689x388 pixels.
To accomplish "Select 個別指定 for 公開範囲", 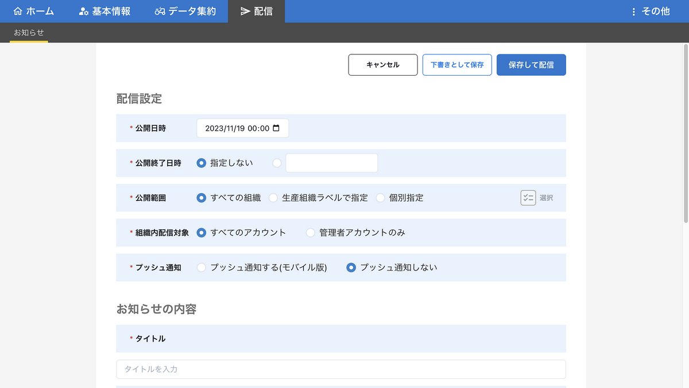I will coord(380,198).
